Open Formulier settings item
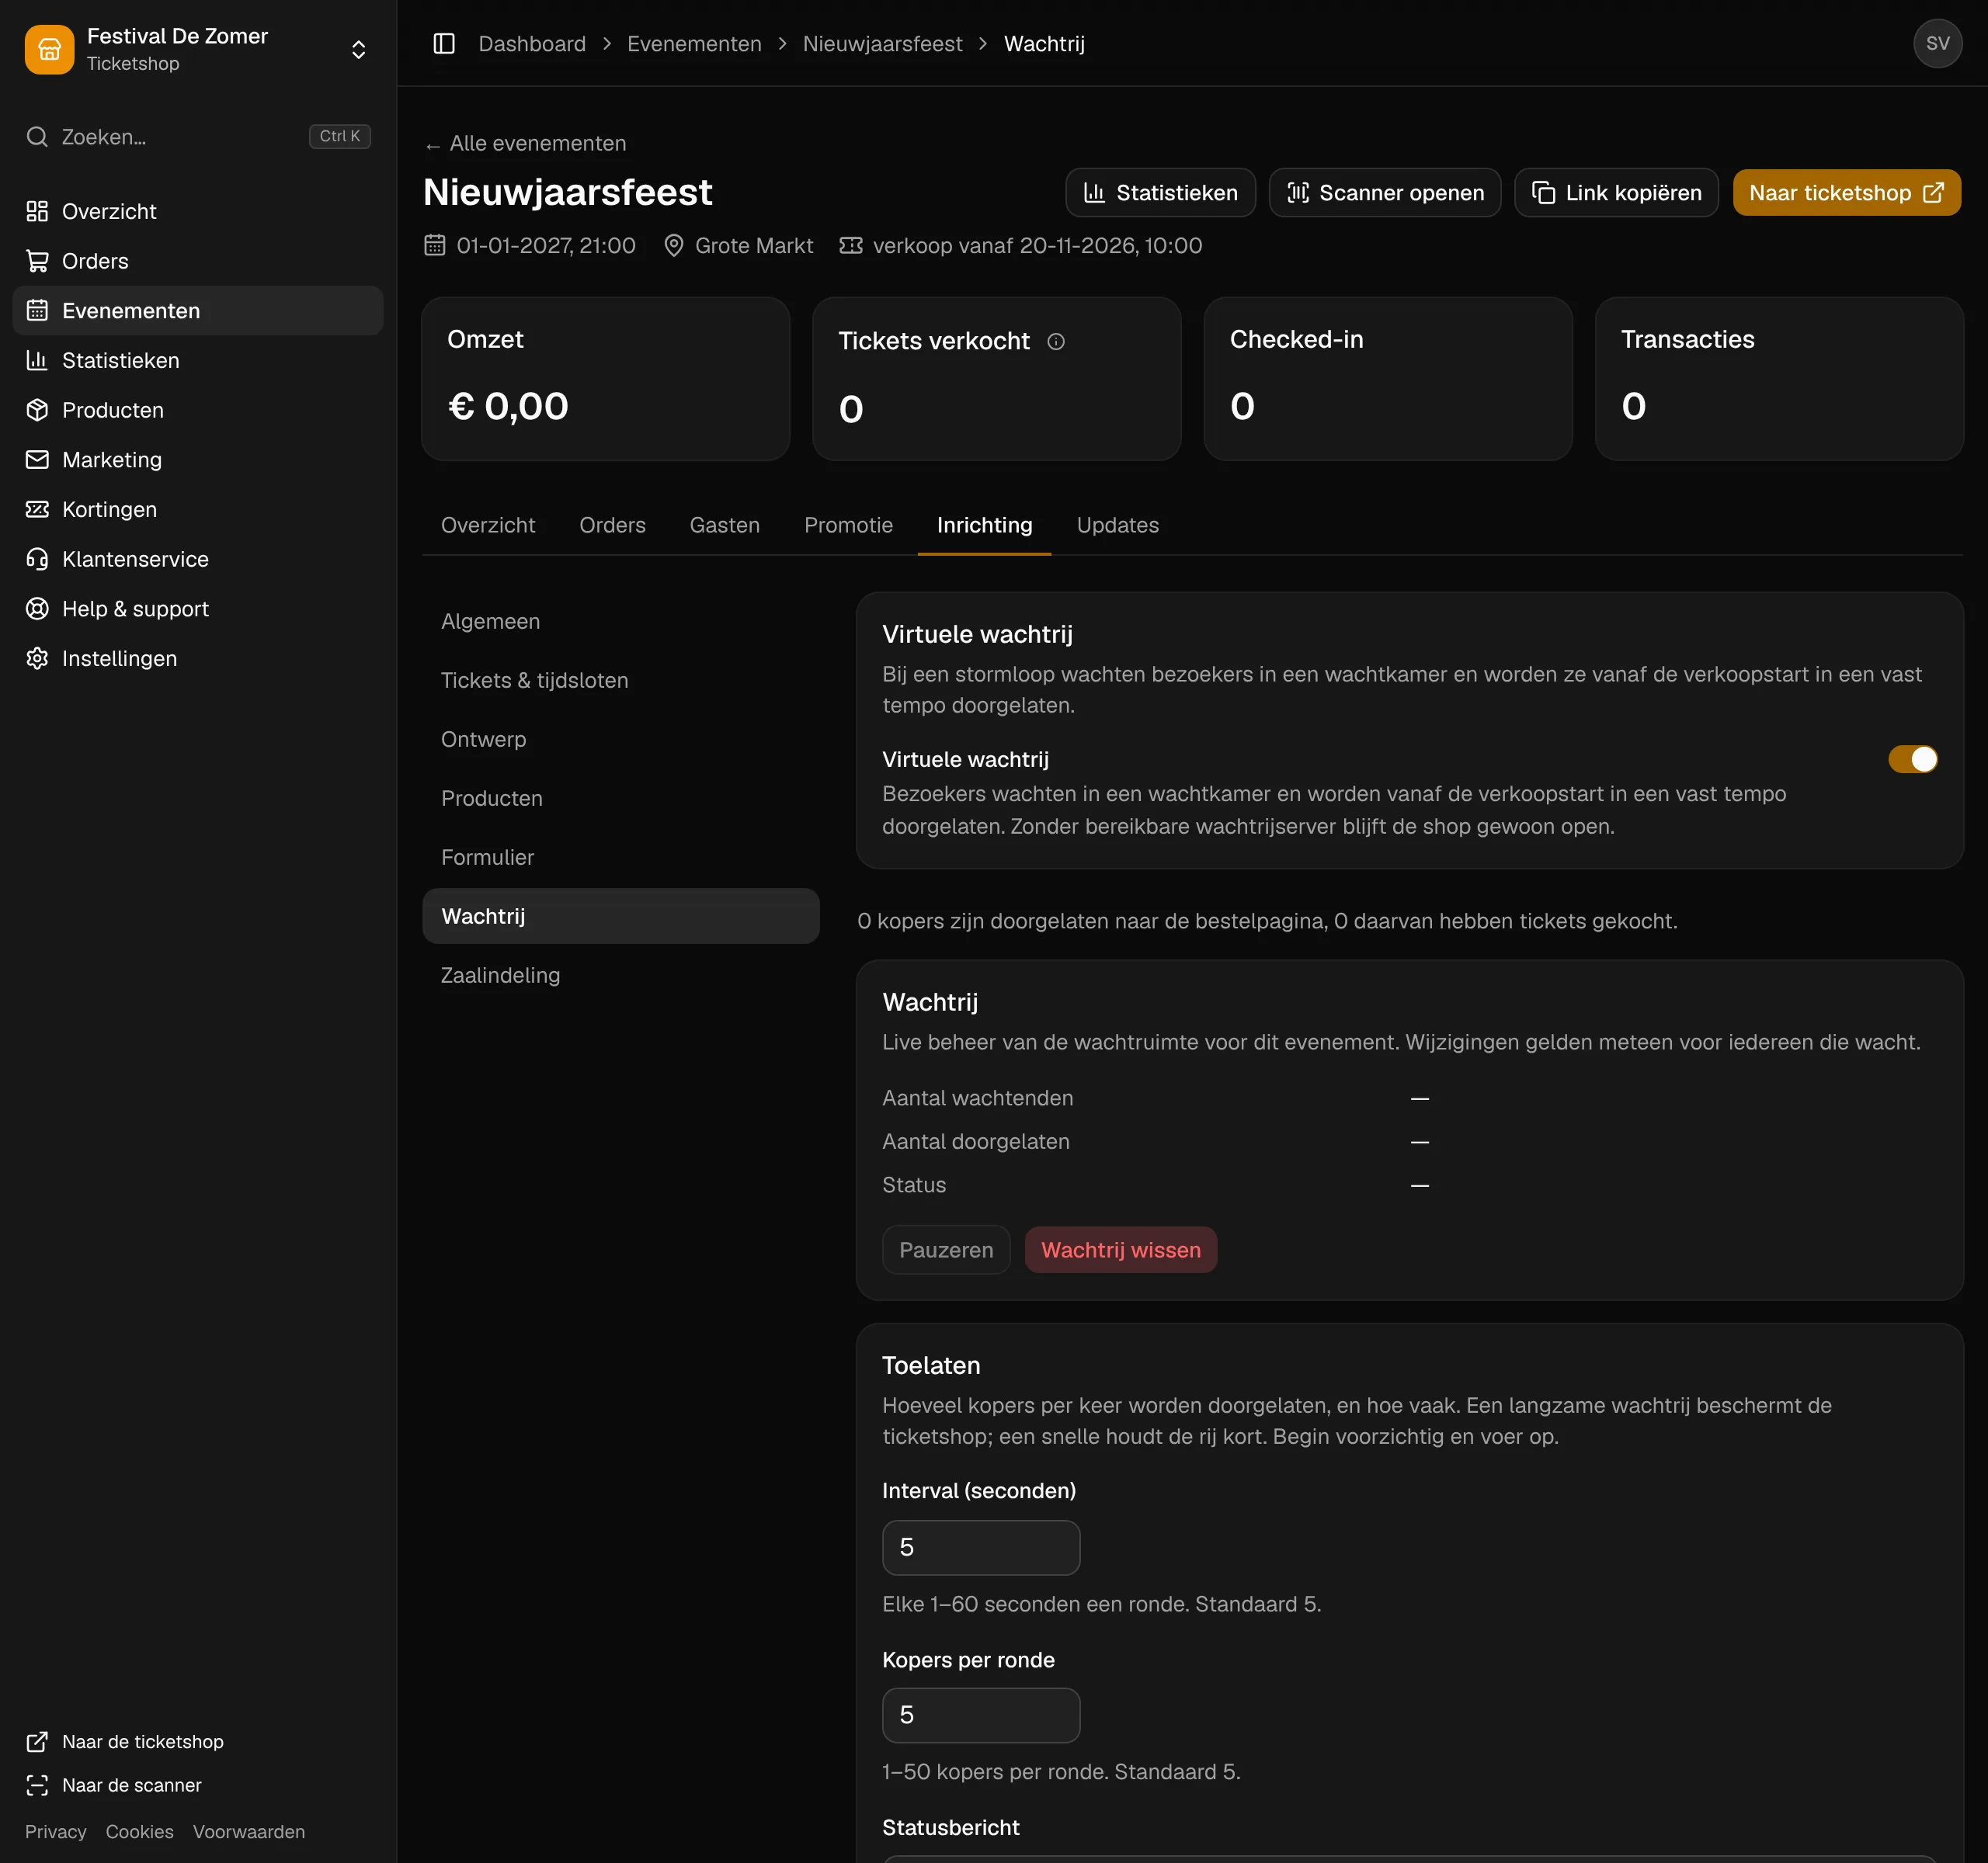The width and height of the screenshot is (1988, 1863). (620, 858)
